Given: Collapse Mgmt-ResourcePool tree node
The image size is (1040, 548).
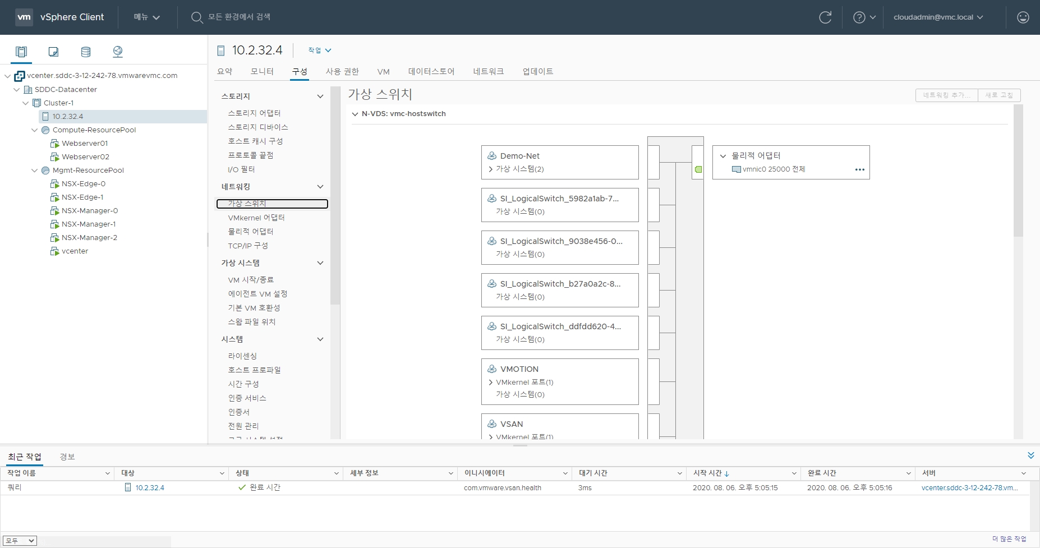Looking at the screenshot, I should [x=34, y=171].
